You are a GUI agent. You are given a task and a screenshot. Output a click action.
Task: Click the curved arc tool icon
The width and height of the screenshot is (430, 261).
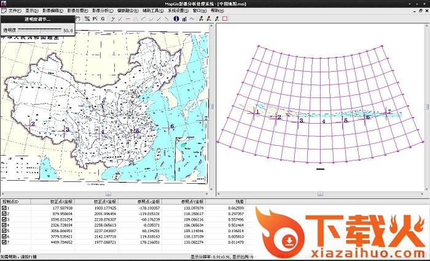coord(143,19)
